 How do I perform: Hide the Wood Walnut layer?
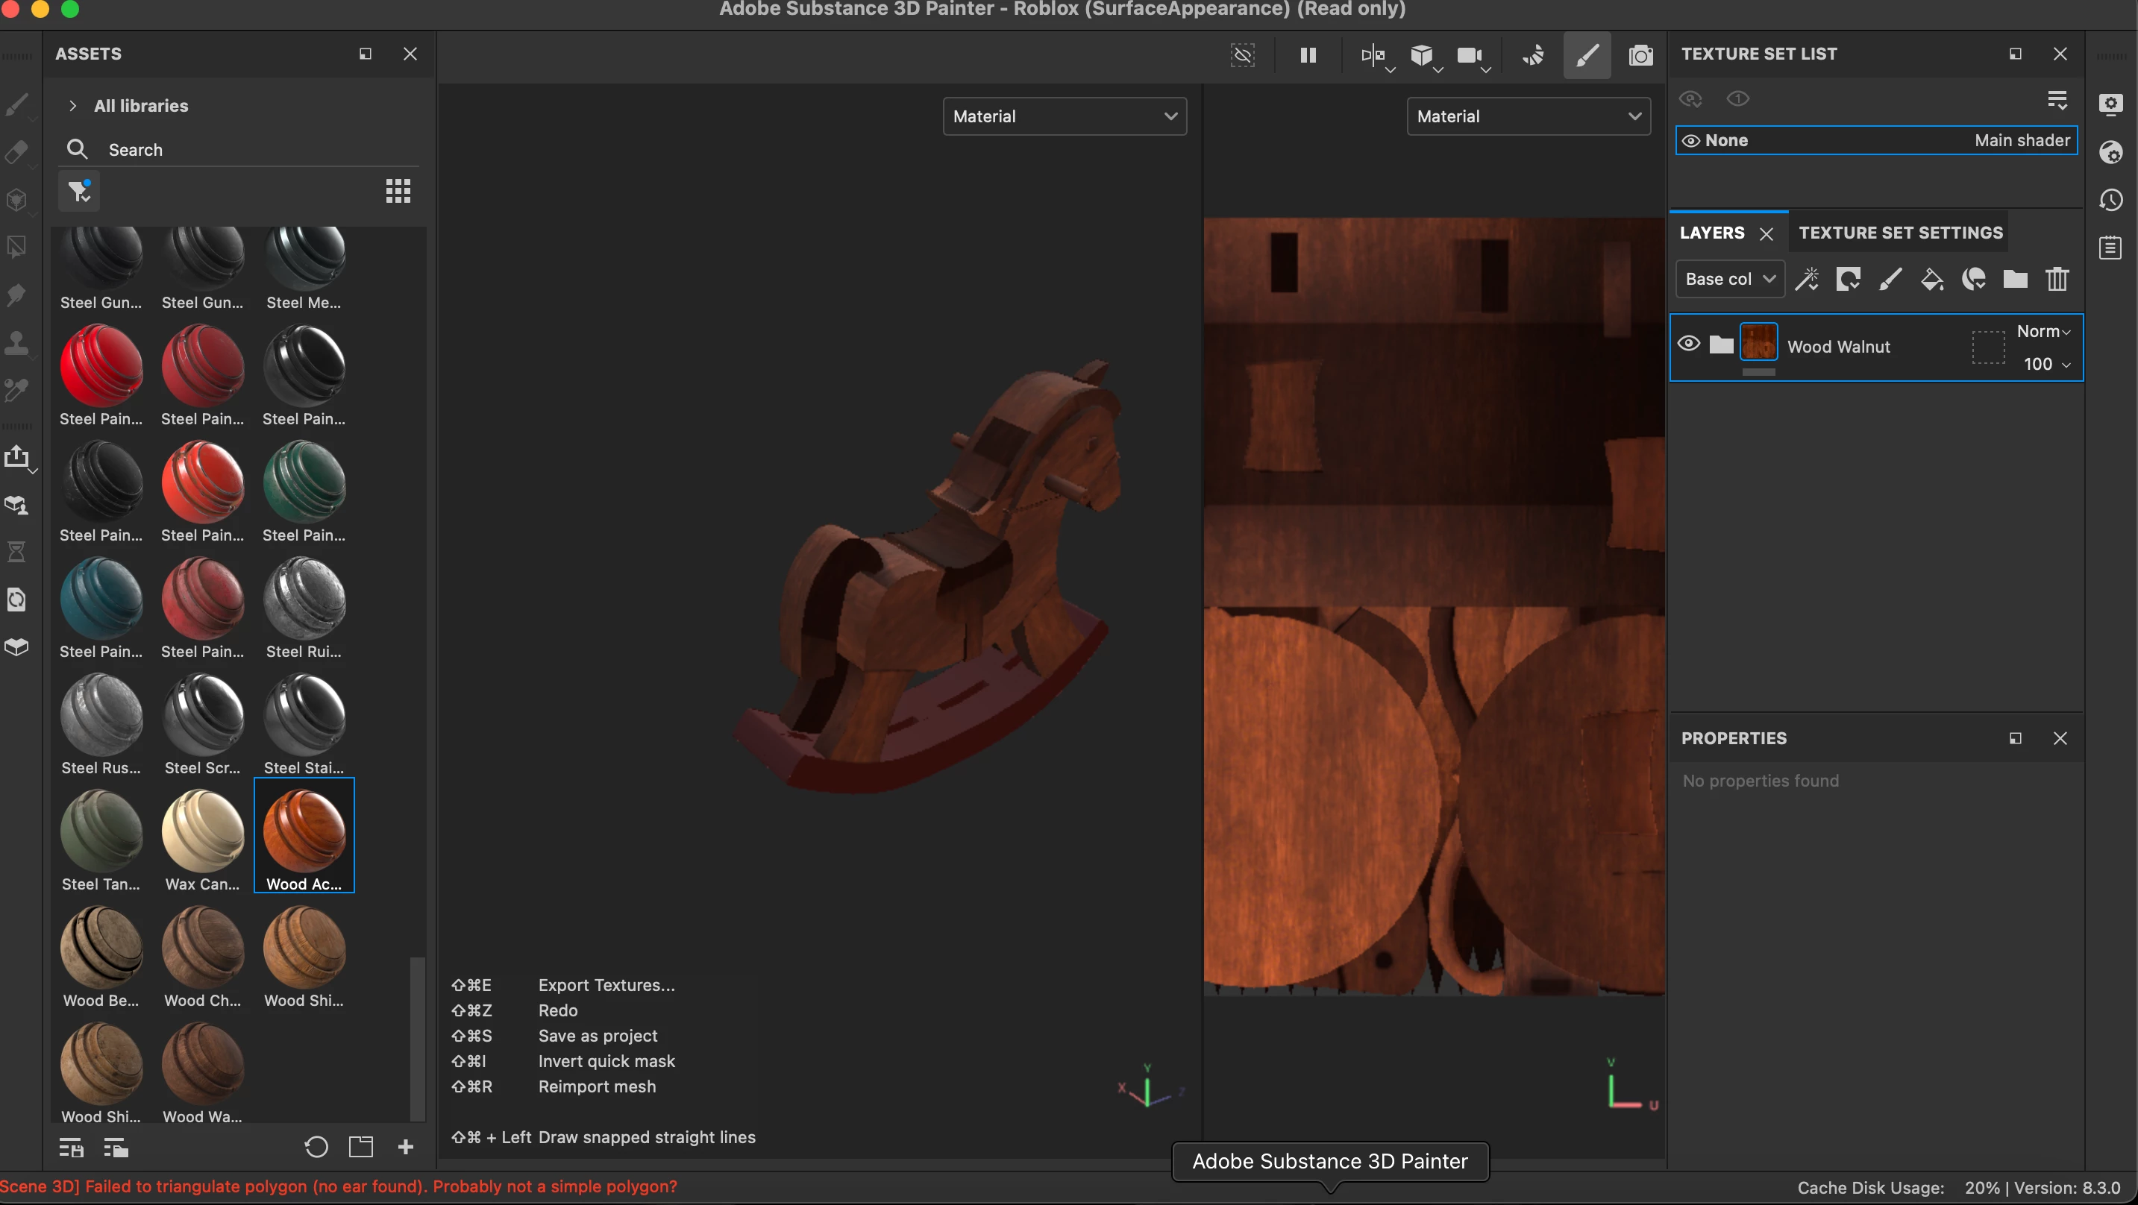coord(1689,344)
